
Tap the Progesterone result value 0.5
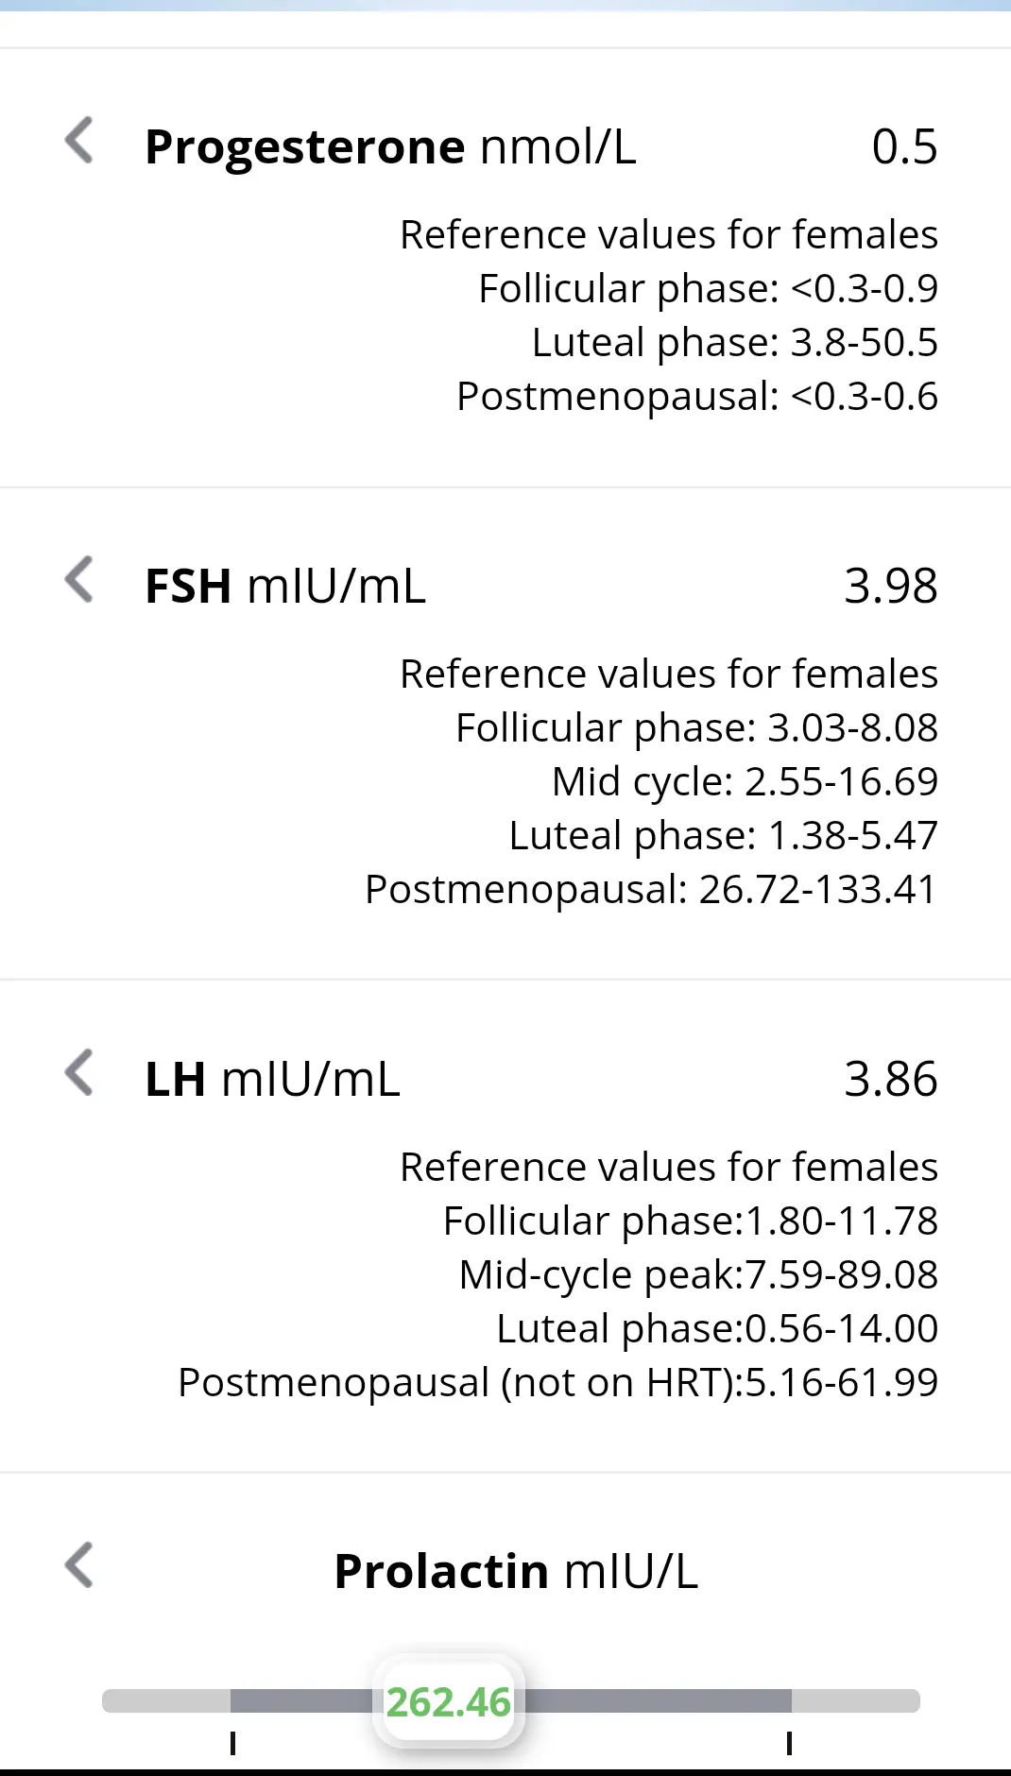tap(904, 147)
